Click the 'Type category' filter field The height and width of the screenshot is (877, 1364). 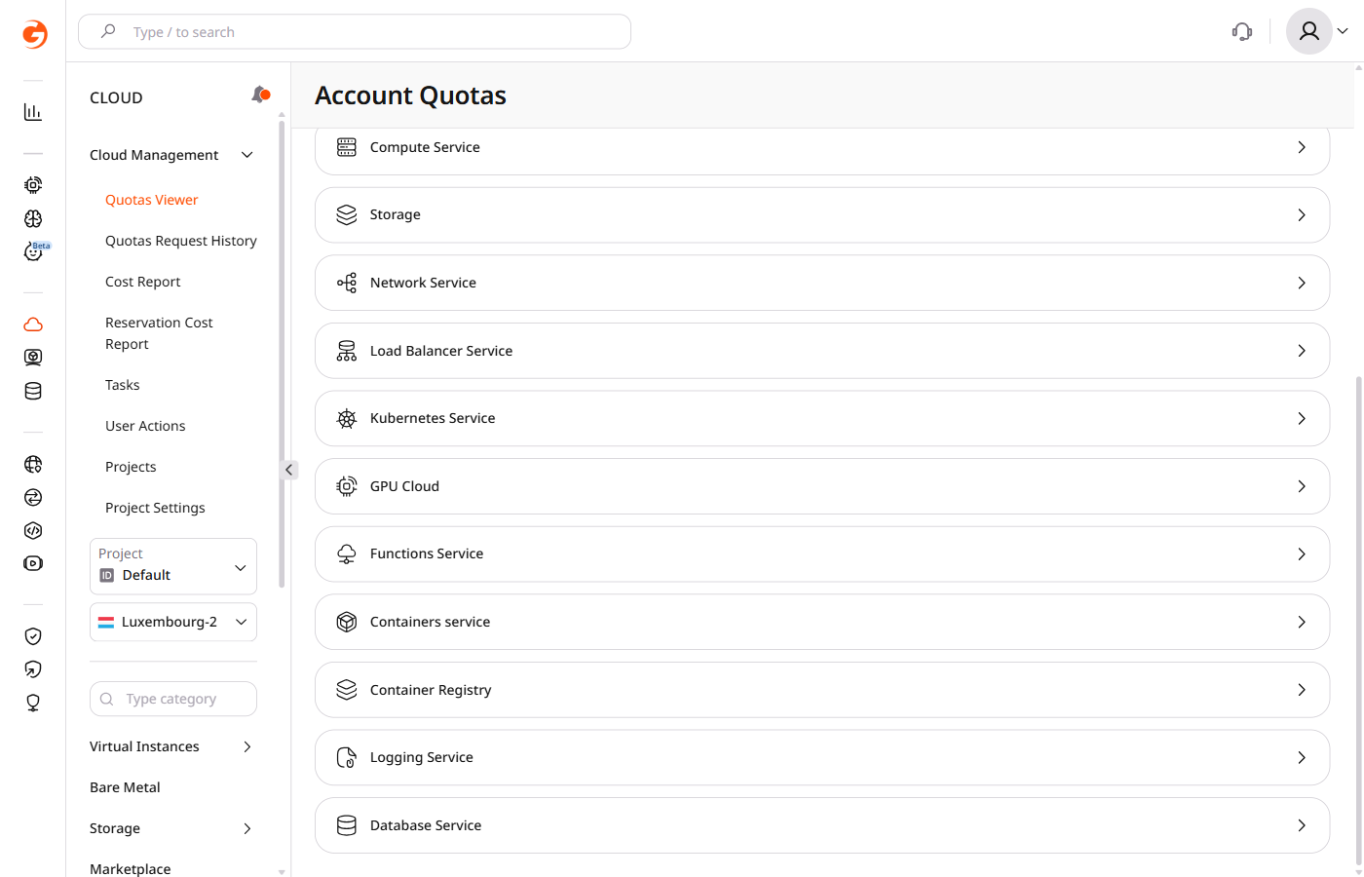(x=173, y=699)
